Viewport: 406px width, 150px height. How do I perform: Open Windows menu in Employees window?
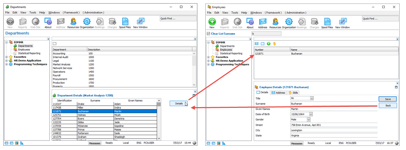256,13
